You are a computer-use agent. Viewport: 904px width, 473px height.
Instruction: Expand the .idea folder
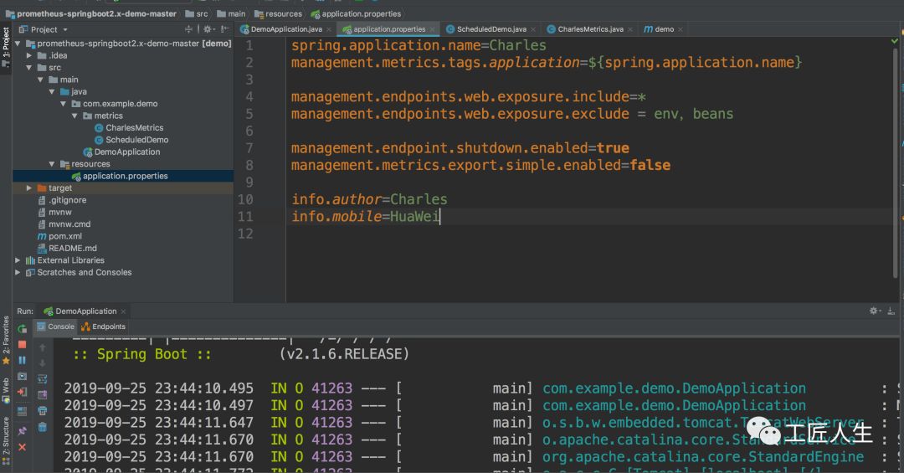pyautogui.click(x=30, y=56)
